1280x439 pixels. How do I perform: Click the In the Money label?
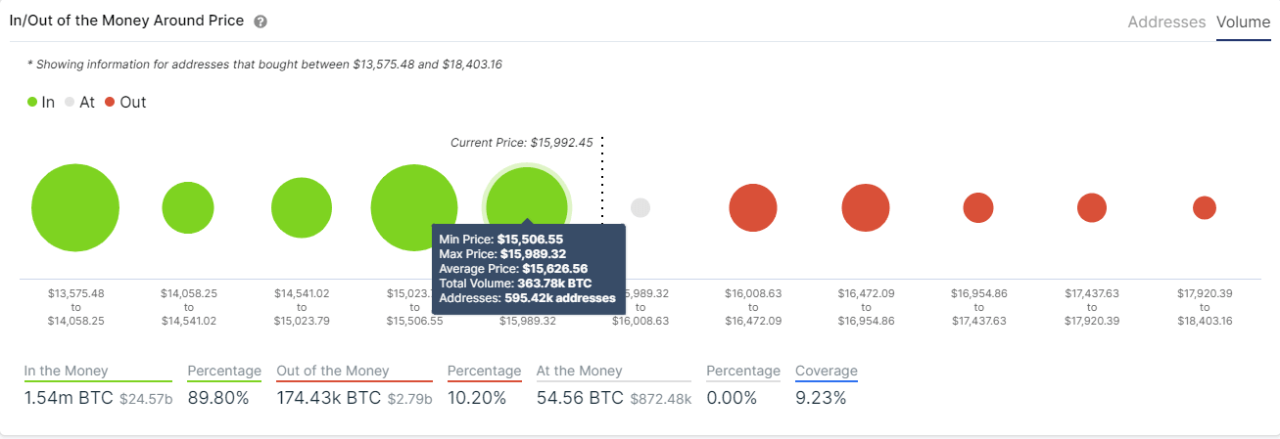coord(67,372)
